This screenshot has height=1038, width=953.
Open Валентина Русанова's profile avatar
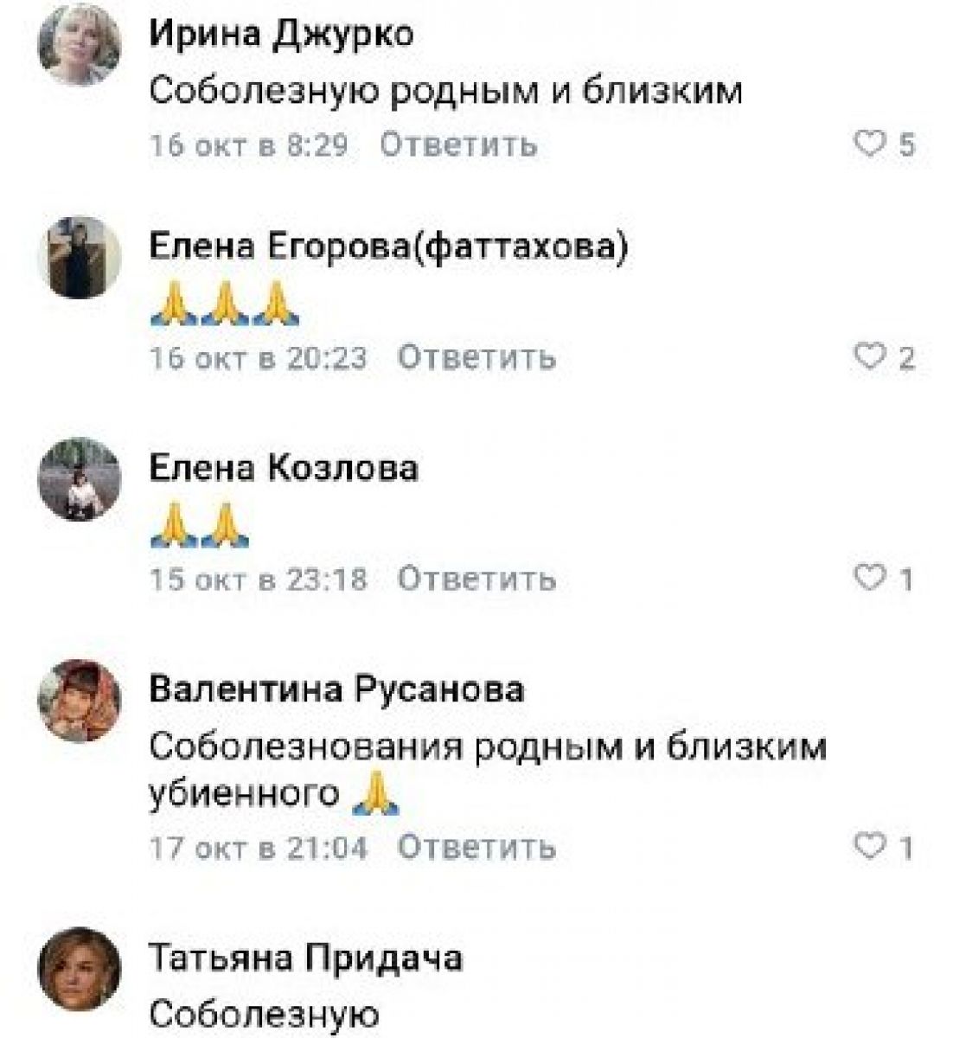[x=81, y=702]
